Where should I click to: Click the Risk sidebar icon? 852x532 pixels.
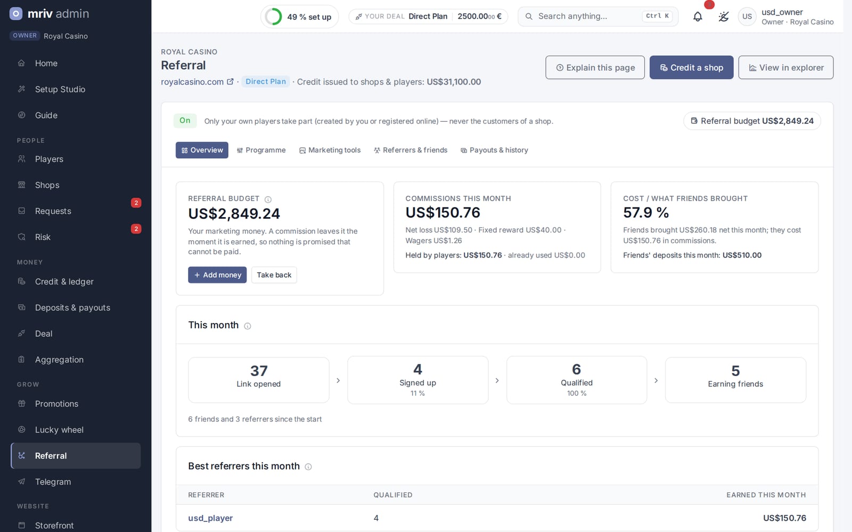pos(22,237)
